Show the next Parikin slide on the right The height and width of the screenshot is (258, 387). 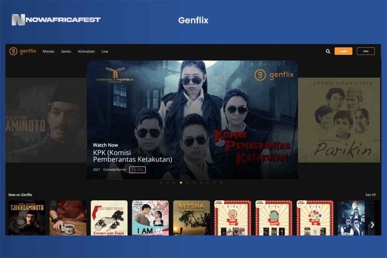point(339,120)
